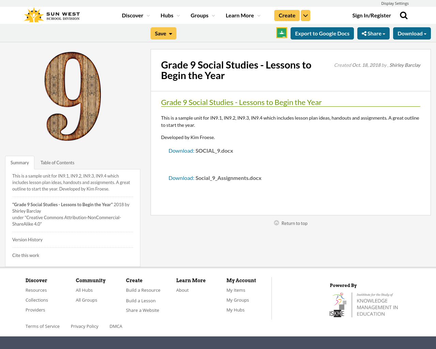Expand the Discover navigation menu
Screen dimensions: 436x349
133,15
